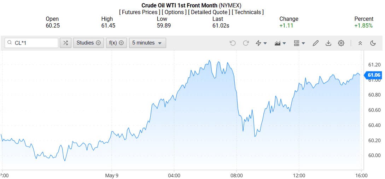Open chart settings gear icon
This screenshot has height=179, width=385.
point(341,43)
